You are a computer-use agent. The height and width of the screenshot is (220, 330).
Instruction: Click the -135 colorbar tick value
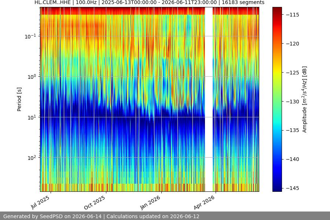click(x=293, y=130)
